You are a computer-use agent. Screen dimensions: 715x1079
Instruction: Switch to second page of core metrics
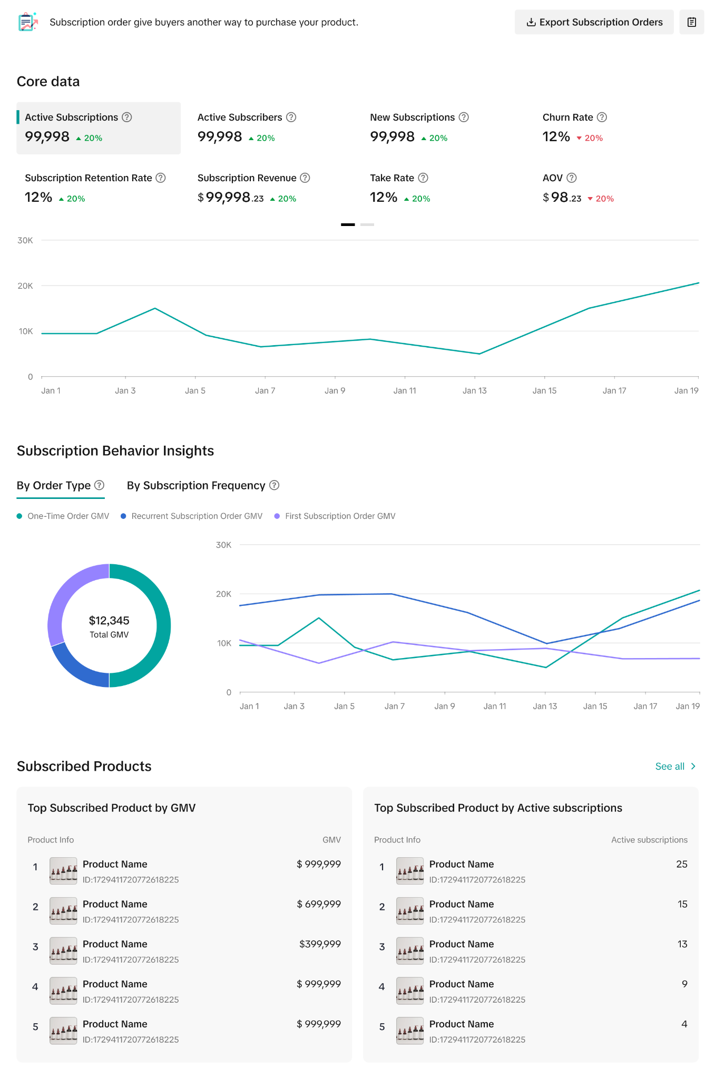coord(367,224)
